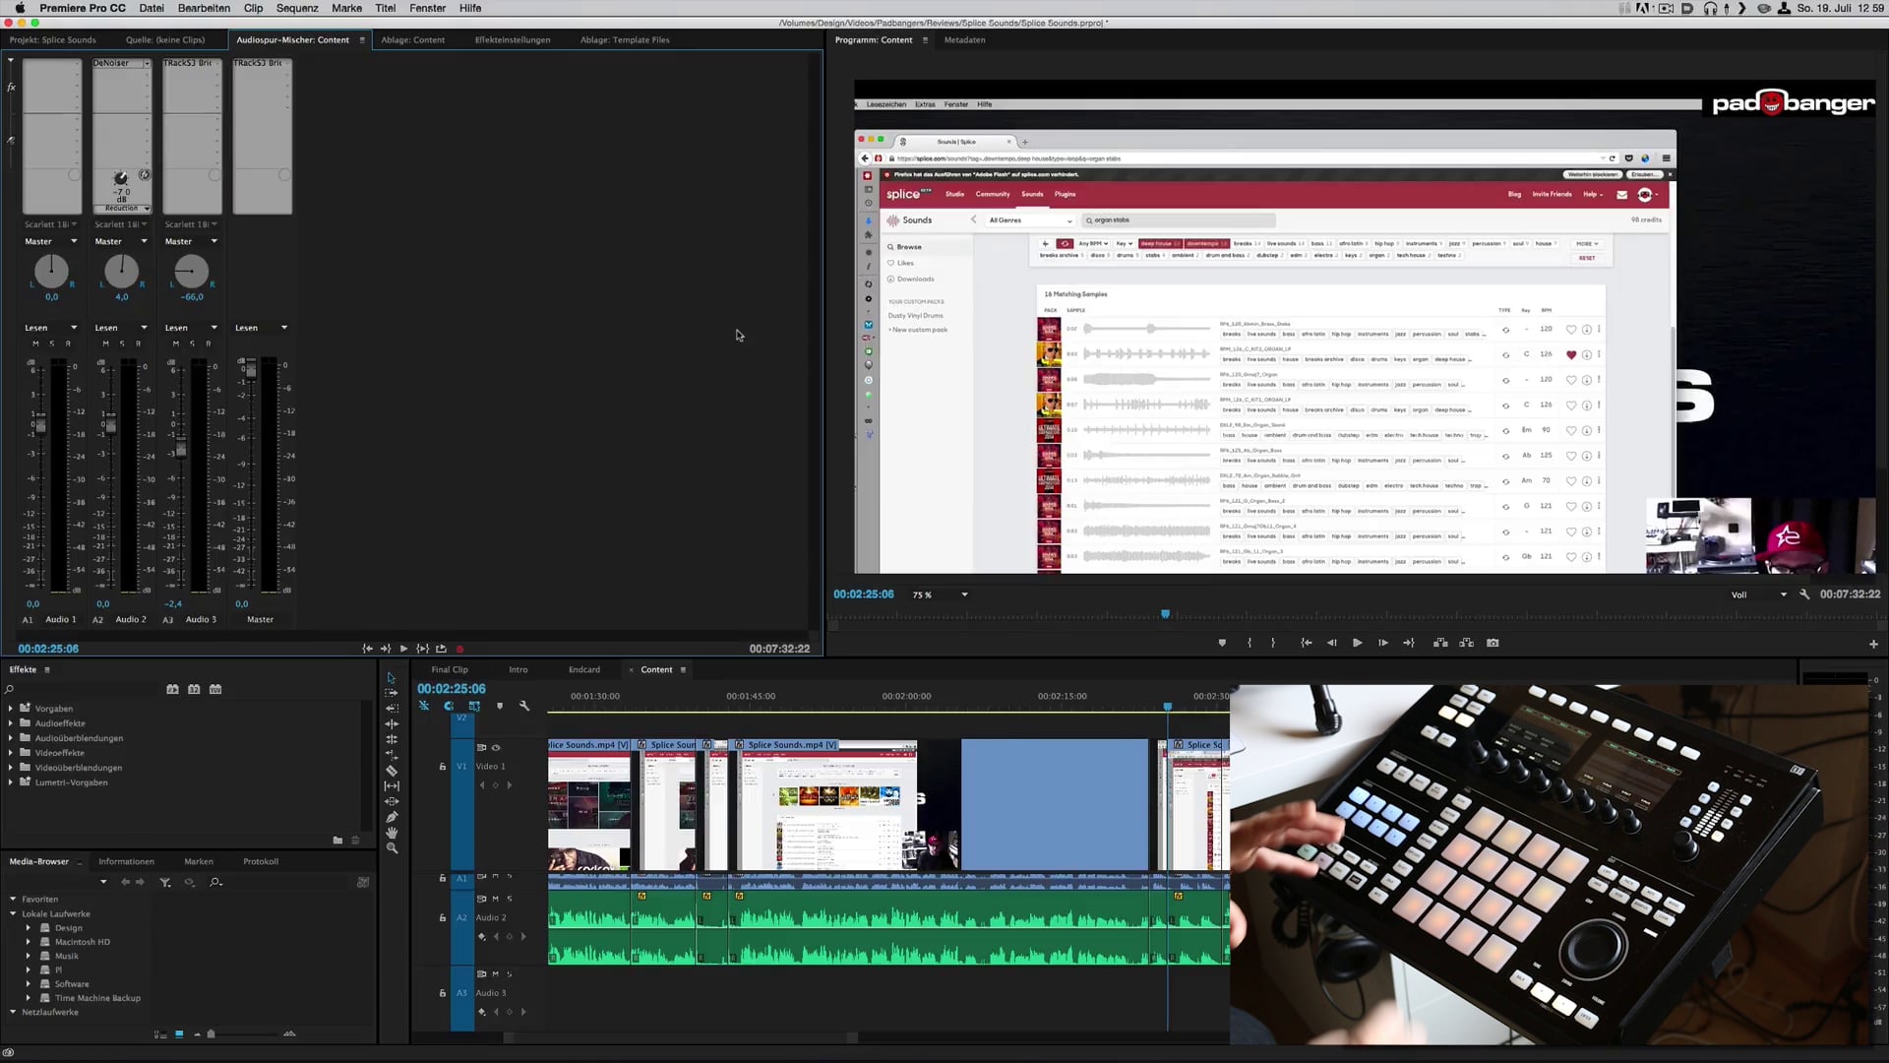Select the Pen tool in timeline toolbar
1889x1063 pixels.
tap(392, 816)
